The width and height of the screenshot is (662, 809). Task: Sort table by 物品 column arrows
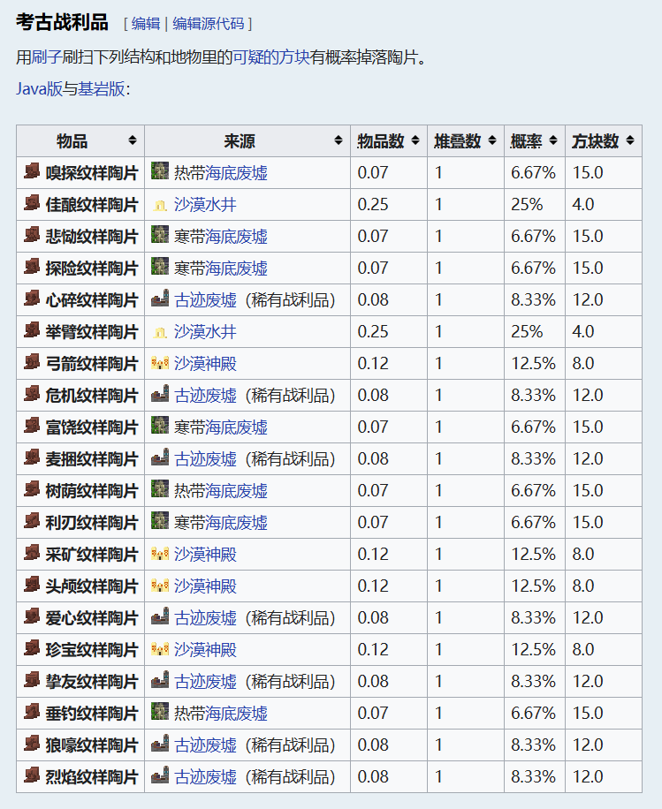click(x=133, y=140)
